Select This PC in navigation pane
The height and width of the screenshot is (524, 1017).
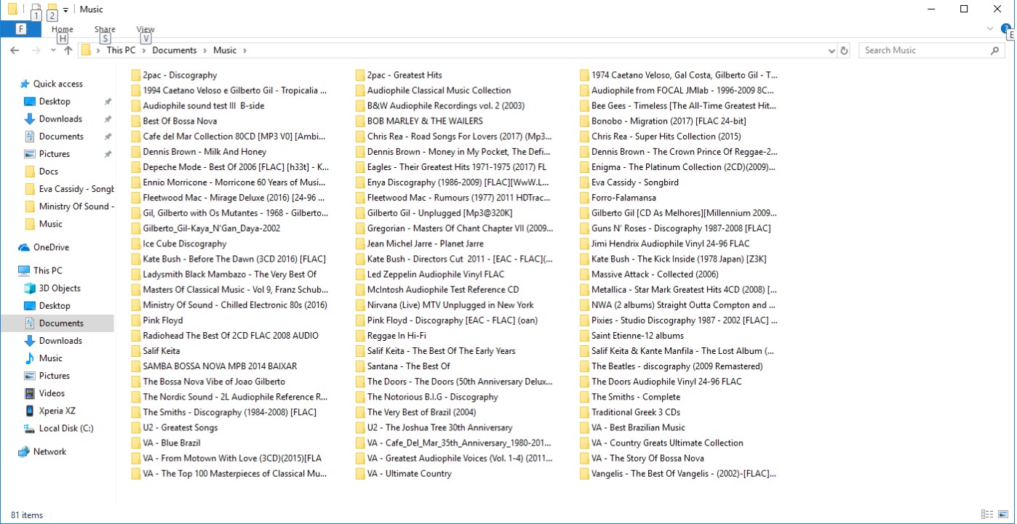(48, 270)
